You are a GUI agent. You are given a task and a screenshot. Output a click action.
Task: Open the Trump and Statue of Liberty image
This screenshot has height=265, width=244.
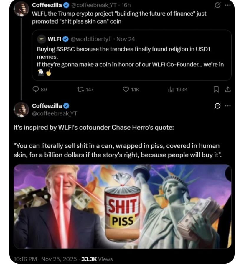122,206
